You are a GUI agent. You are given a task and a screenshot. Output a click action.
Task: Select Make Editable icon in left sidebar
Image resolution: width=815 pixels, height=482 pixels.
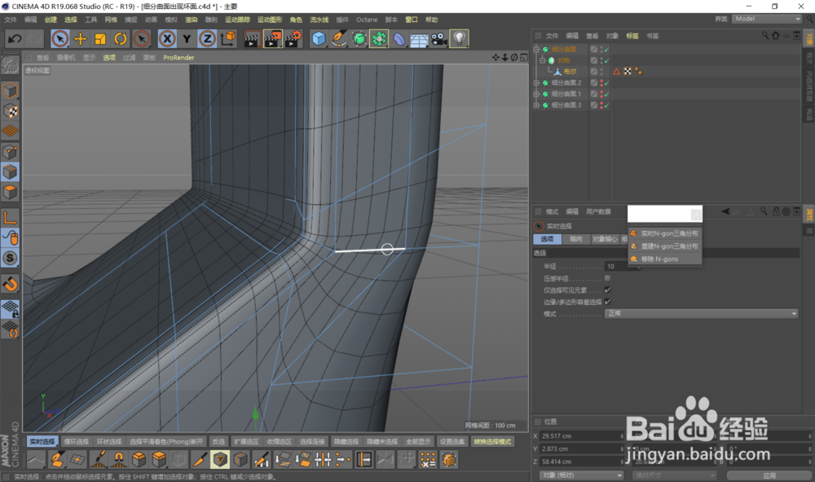10,64
